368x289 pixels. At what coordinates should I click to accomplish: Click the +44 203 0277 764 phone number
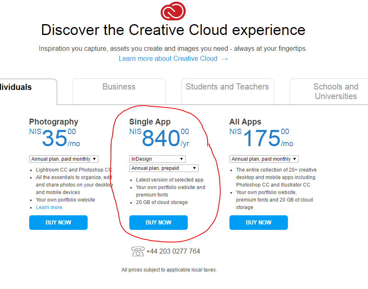[173, 252]
